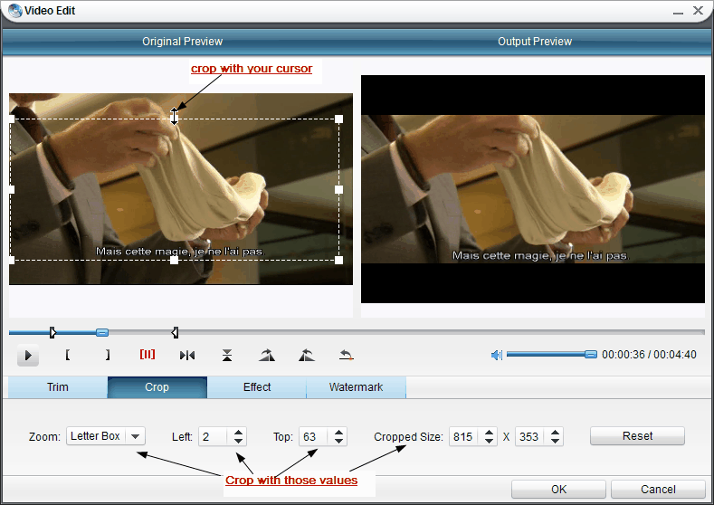Confirm with the OK button
Viewport: 714px width, 505px height.
pos(558,490)
